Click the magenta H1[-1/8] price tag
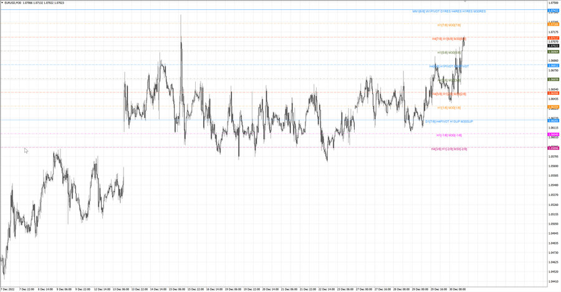 point(554,134)
